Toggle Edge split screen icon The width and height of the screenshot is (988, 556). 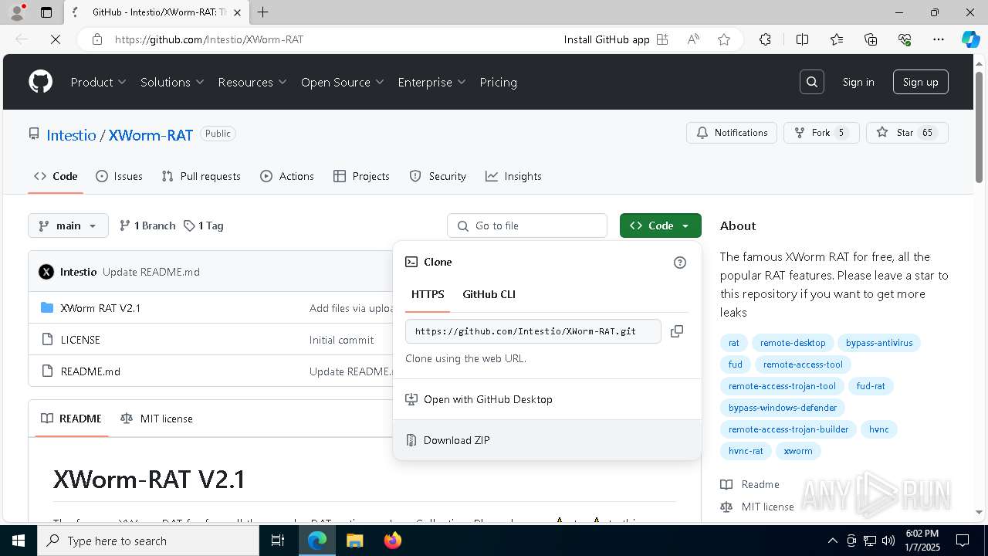pos(802,39)
